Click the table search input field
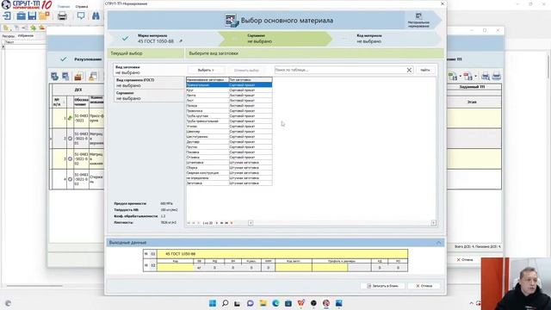The height and width of the screenshot is (310, 551). click(x=340, y=70)
